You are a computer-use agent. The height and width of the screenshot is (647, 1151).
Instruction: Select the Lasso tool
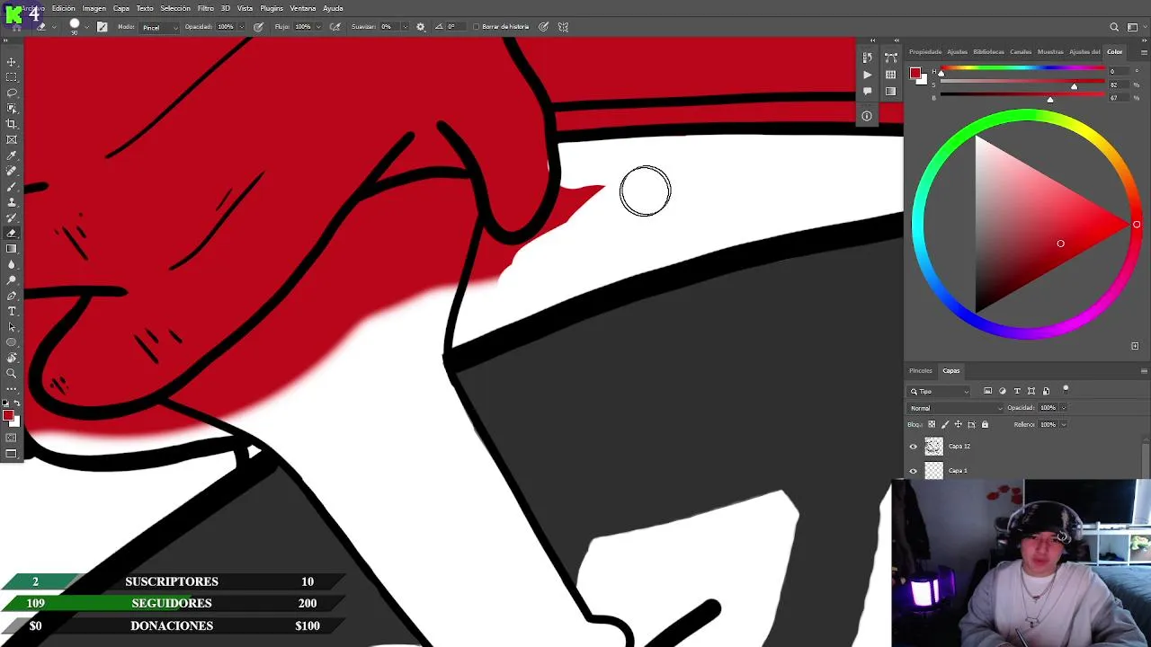(12, 93)
